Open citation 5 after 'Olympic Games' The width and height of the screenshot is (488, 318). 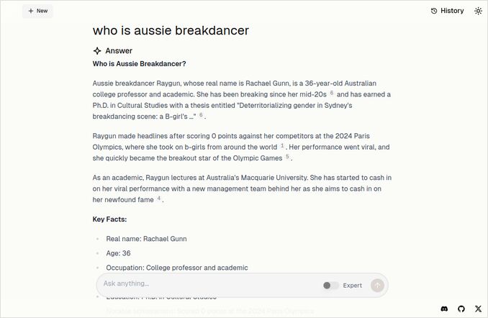tap(287, 157)
